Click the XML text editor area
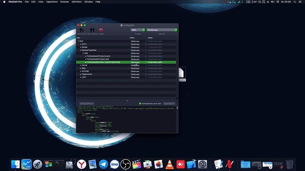The image size is (305, 171). click(x=126, y=119)
